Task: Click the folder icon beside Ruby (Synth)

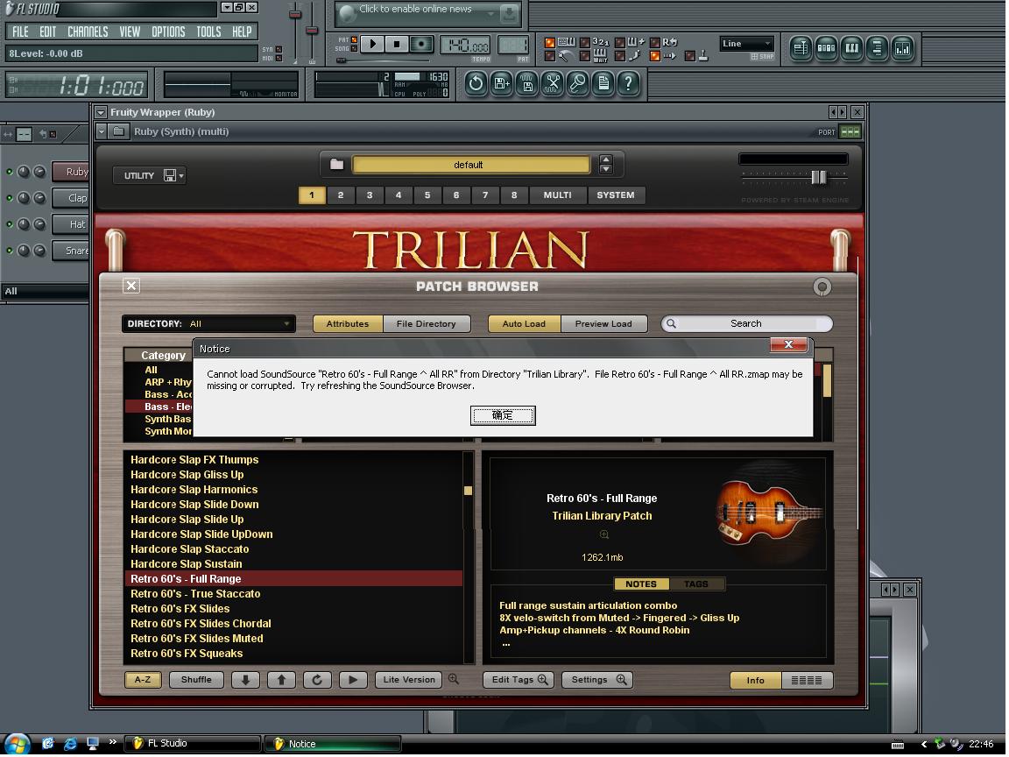Action: 119,131
